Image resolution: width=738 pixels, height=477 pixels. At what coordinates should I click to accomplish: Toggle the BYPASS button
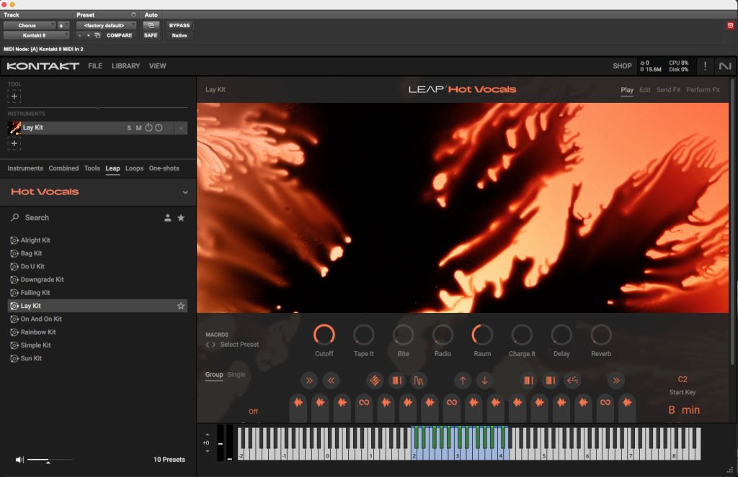tap(179, 25)
